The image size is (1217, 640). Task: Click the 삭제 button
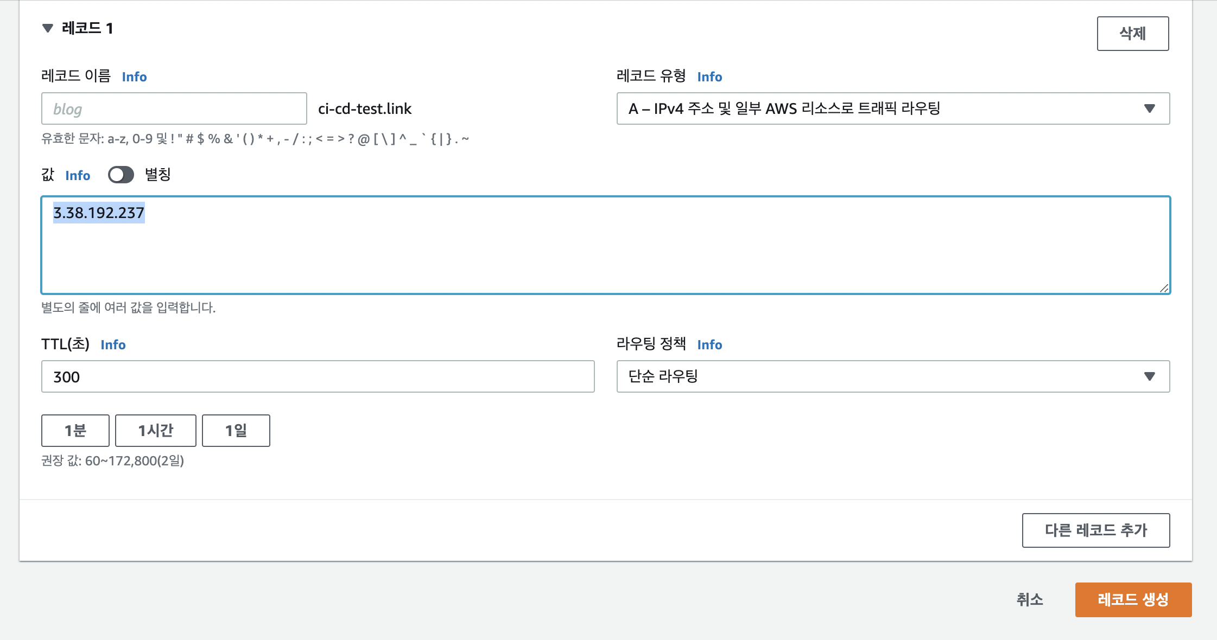tap(1132, 34)
